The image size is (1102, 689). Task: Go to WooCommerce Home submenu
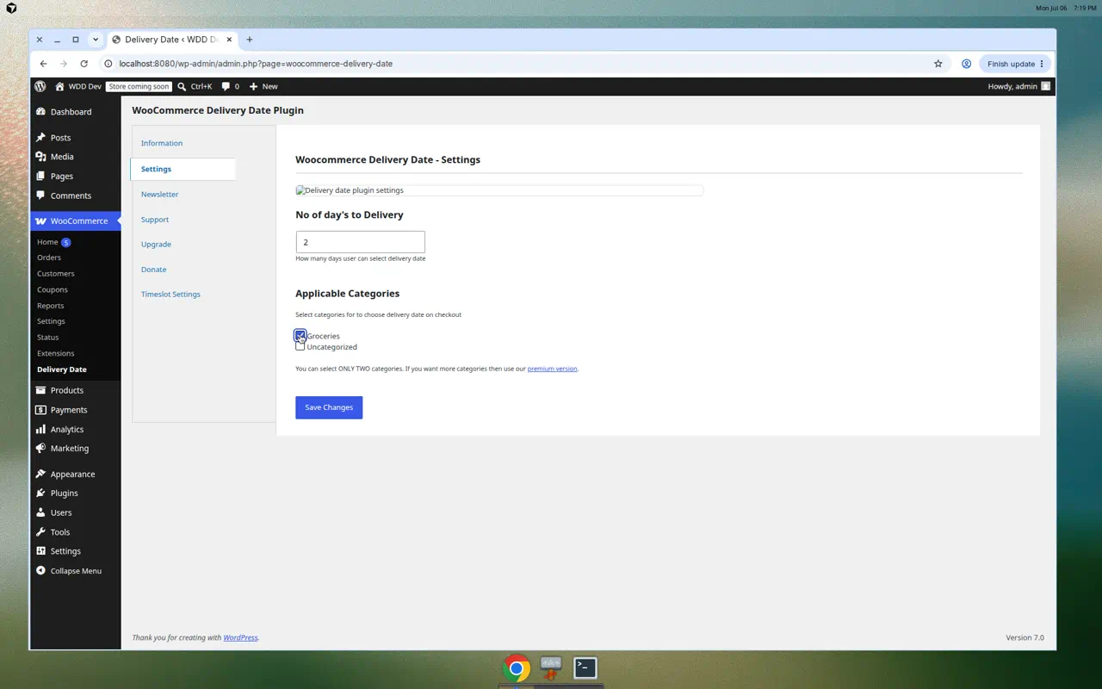(x=47, y=242)
